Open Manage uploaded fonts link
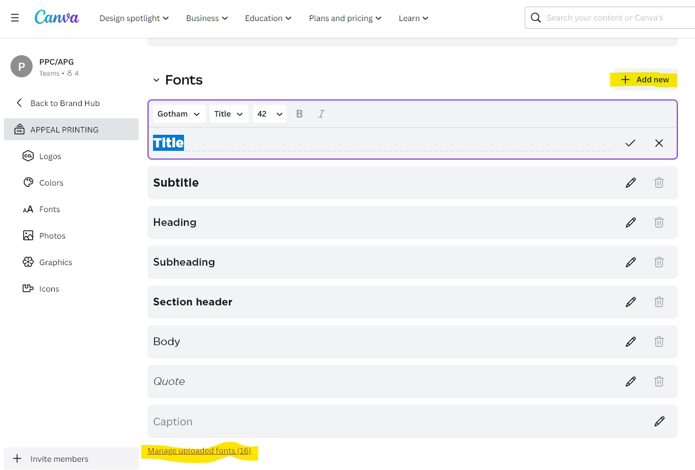Screen dimensions: 695x470 (x=199, y=451)
